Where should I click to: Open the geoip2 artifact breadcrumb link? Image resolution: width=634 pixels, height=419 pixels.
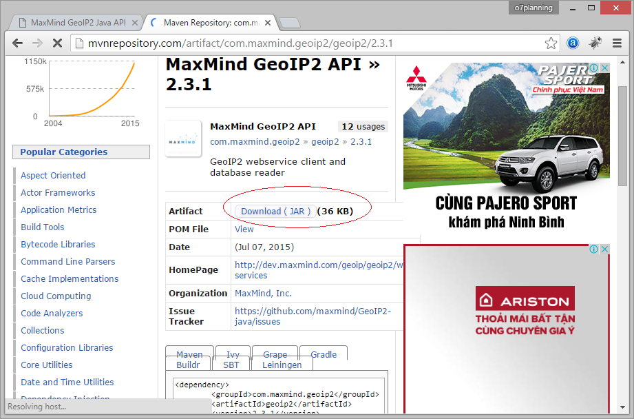pos(325,142)
